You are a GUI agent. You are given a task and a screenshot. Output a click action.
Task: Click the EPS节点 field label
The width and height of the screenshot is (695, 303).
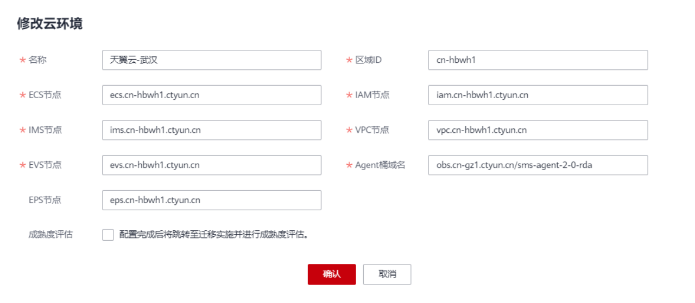tap(45, 200)
